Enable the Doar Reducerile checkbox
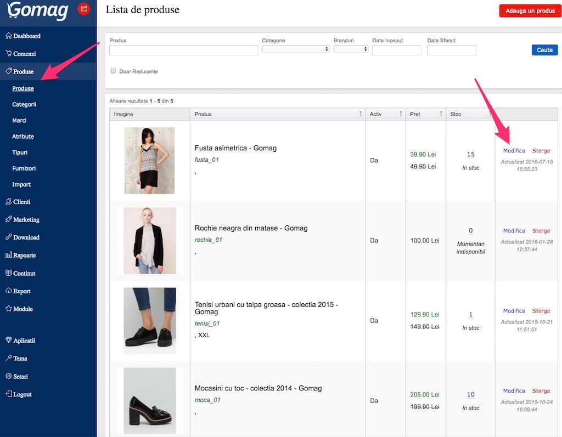The height and width of the screenshot is (437, 562). pyautogui.click(x=114, y=71)
